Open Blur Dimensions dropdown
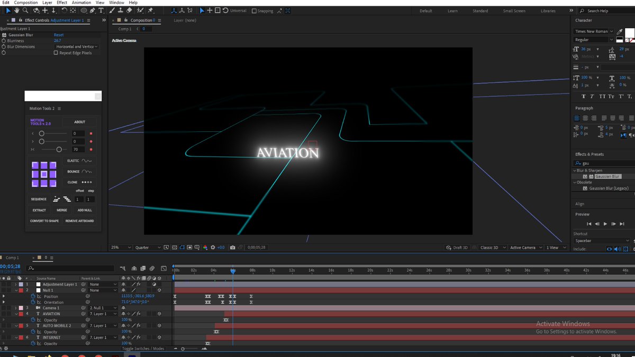The image size is (635, 357). pos(77,47)
